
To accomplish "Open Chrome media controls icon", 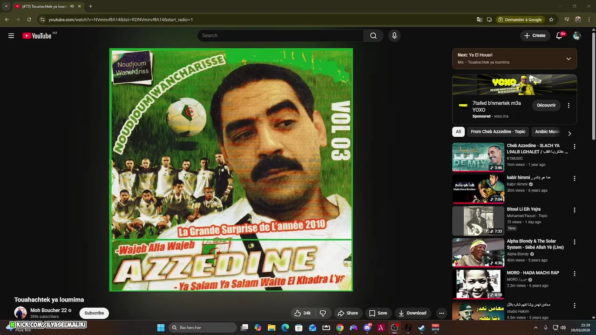I will (x=567, y=20).
